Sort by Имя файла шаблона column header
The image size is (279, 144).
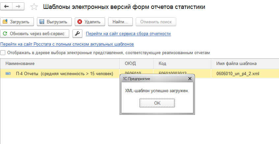[x=245, y=63]
